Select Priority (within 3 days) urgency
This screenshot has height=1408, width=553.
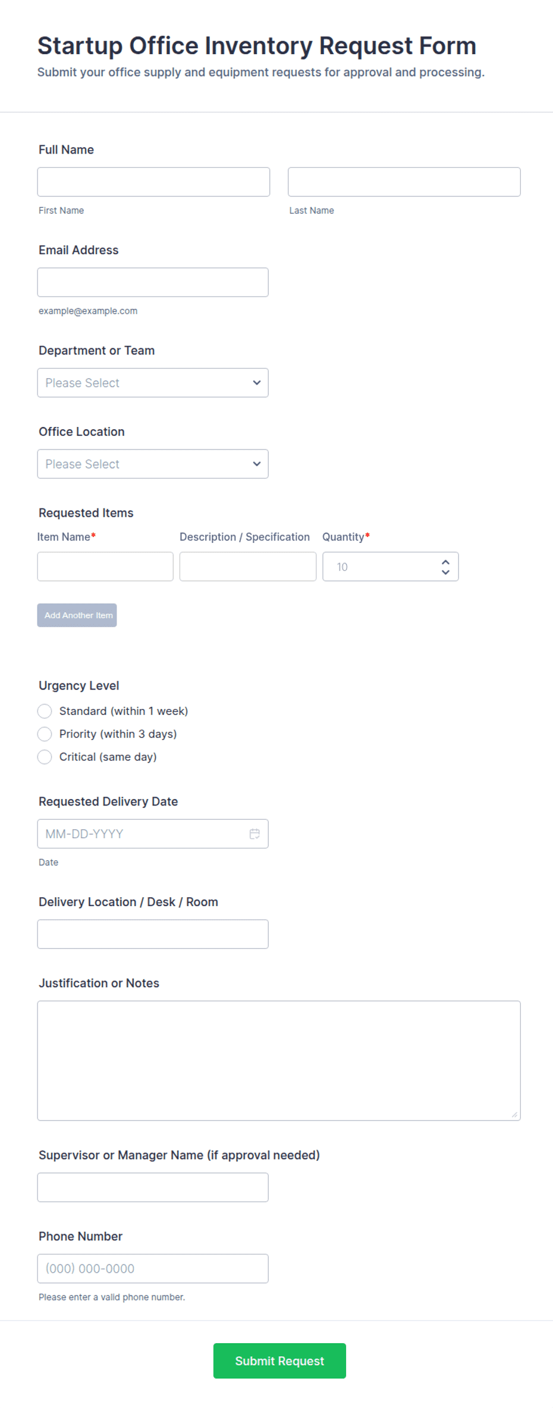(x=45, y=733)
